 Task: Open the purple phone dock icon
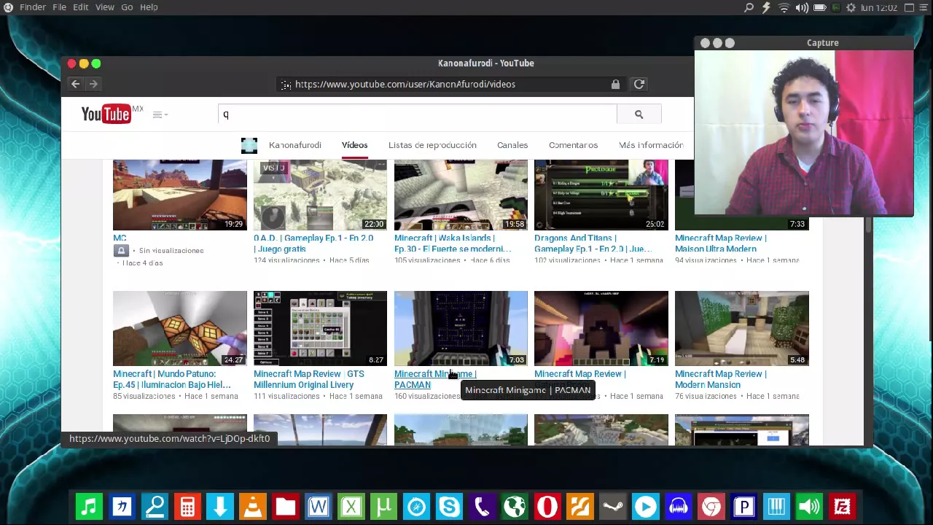tap(482, 506)
